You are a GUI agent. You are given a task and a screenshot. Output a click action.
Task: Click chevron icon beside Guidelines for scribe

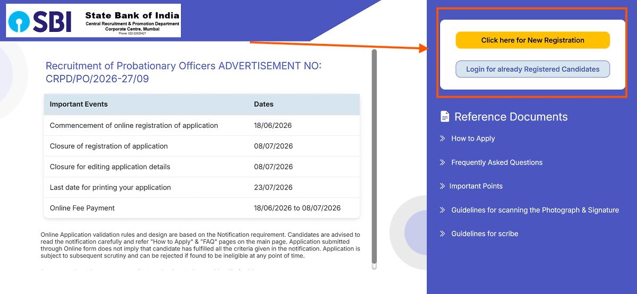pos(442,234)
